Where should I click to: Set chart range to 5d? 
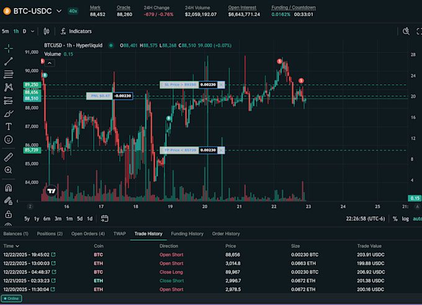(x=79, y=219)
